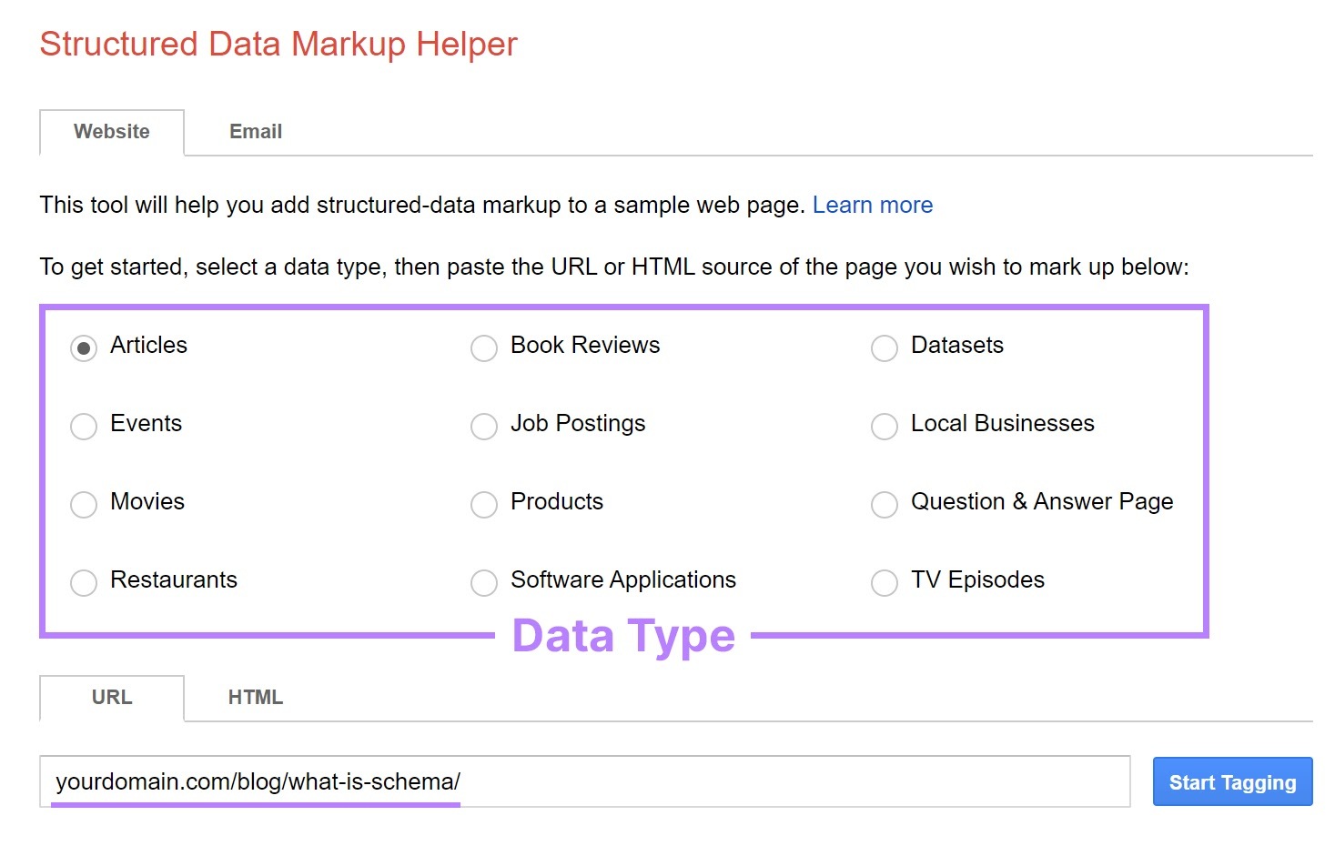This screenshot has width=1335, height=846.
Task: Switch to the Email tab
Action: pyautogui.click(x=255, y=131)
